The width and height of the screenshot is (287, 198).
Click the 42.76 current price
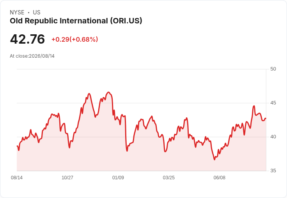click(27, 39)
